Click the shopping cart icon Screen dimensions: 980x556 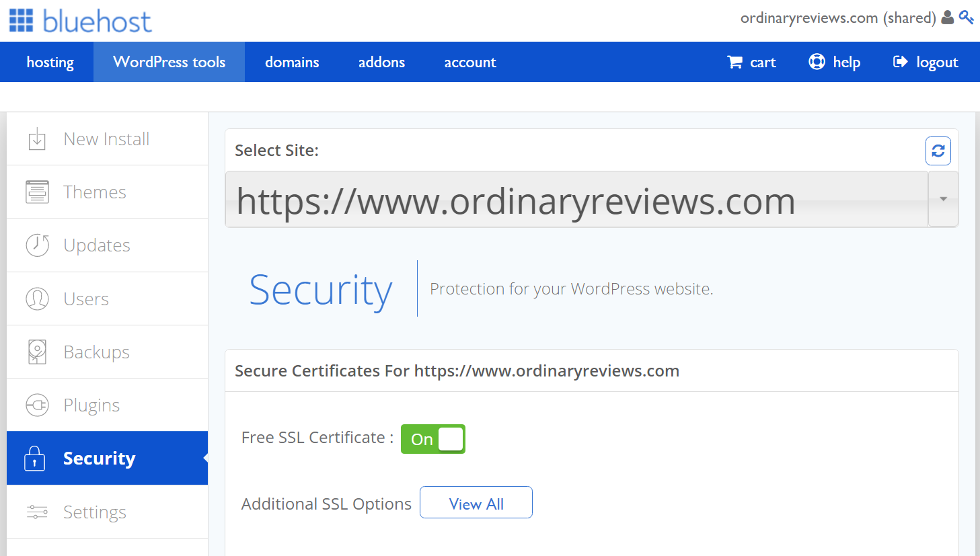coord(734,62)
